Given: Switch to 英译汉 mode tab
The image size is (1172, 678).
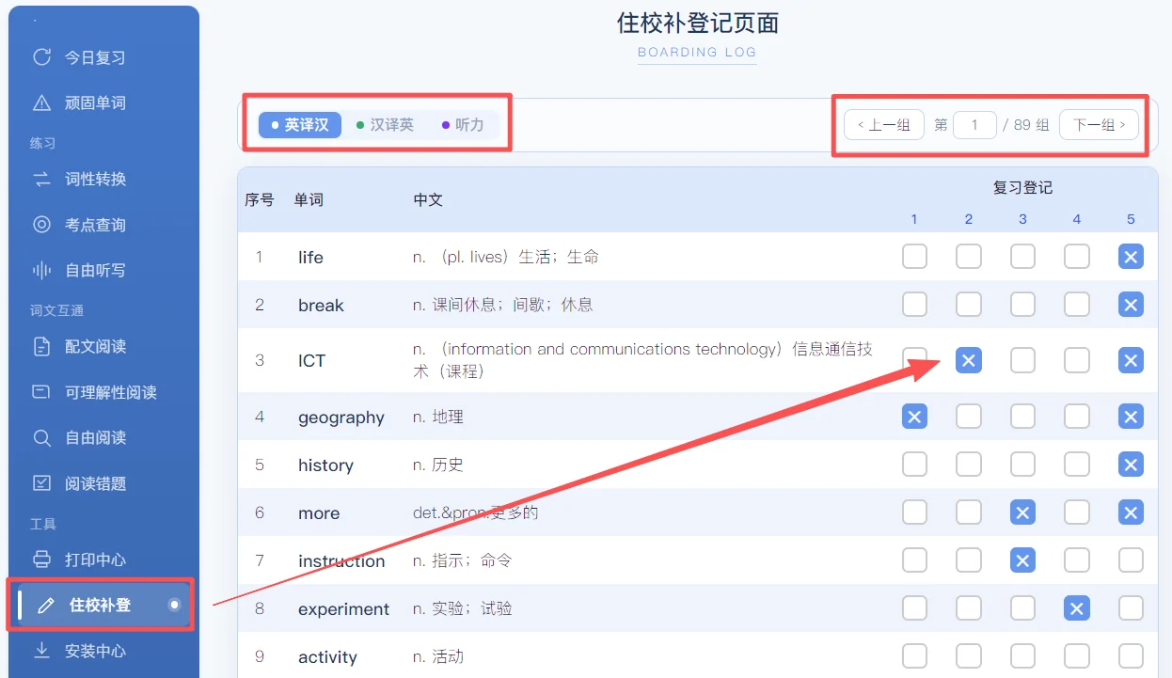Looking at the screenshot, I should pos(299,124).
